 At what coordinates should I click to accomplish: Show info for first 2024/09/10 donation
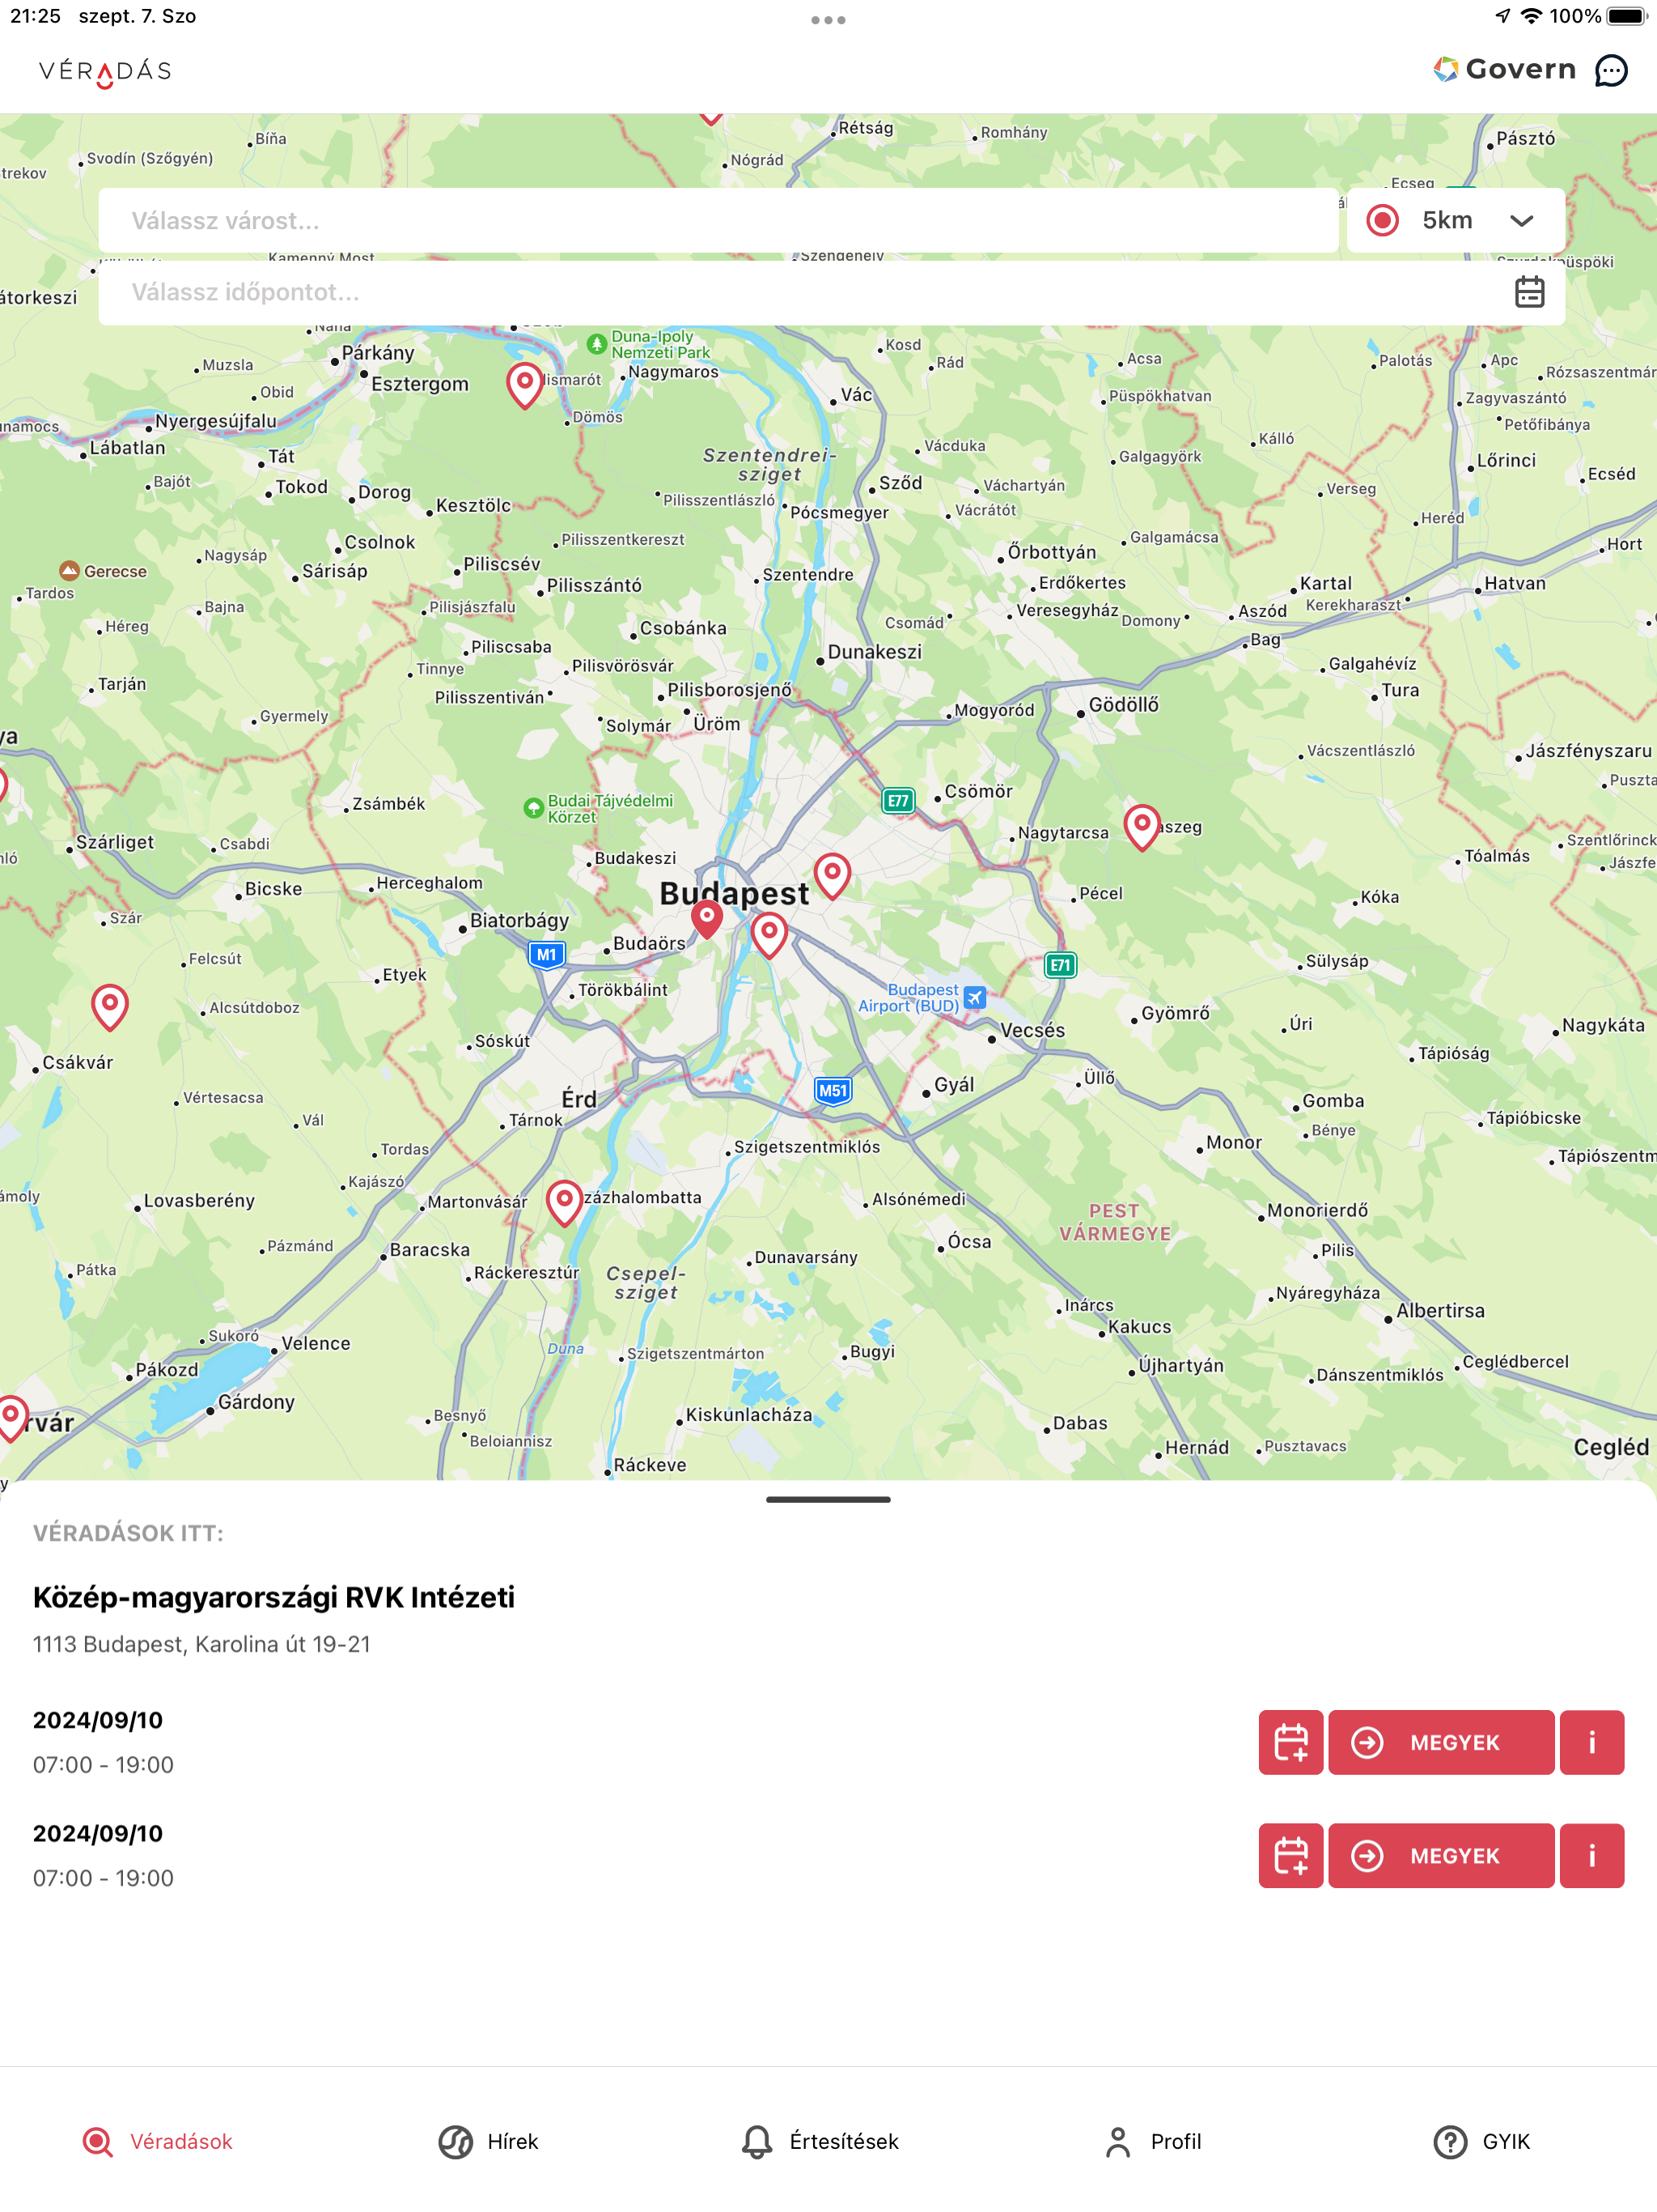coord(1591,1742)
